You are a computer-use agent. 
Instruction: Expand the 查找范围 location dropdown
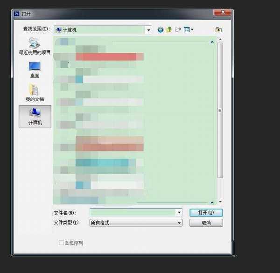coord(149,30)
